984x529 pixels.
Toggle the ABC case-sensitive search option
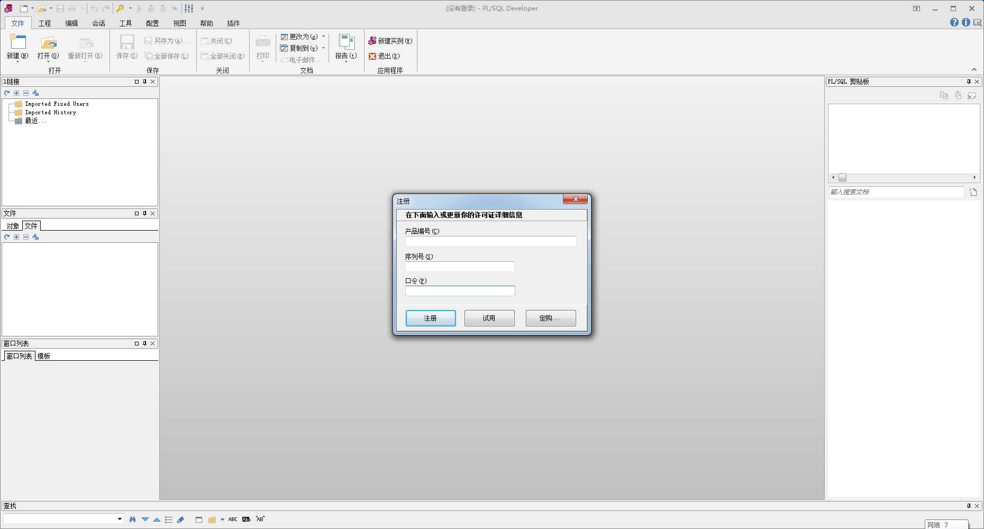pos(233,519)
